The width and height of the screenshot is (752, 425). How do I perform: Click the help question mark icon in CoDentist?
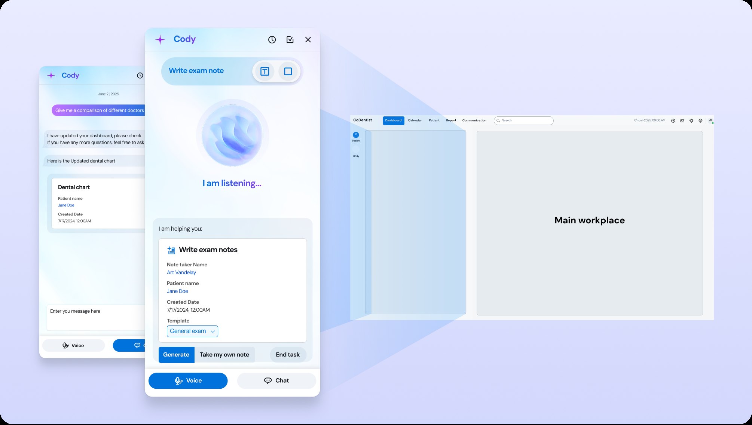(x=673, y=121)
